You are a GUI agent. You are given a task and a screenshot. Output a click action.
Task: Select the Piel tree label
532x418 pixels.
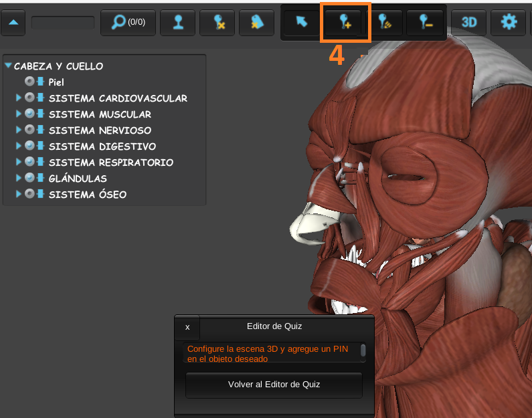(x=56, y=82)
